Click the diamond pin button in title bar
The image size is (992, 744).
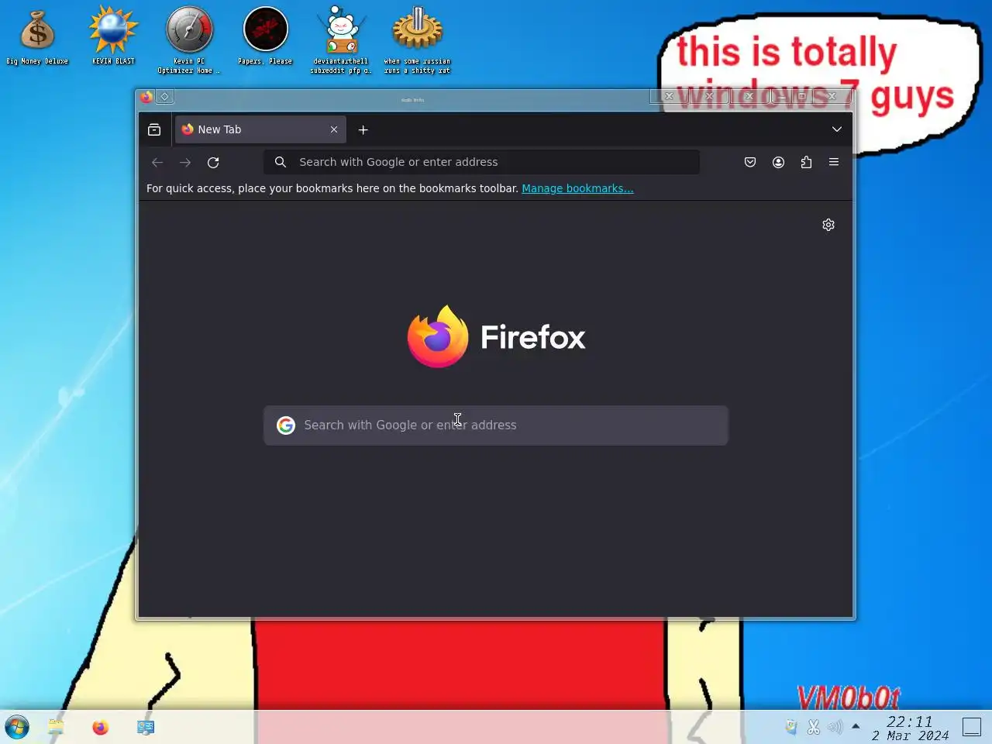[164, 97]
